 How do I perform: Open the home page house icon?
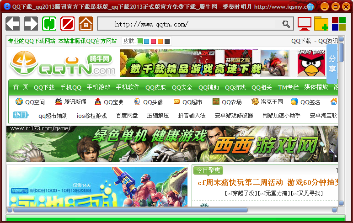(86, 23)
